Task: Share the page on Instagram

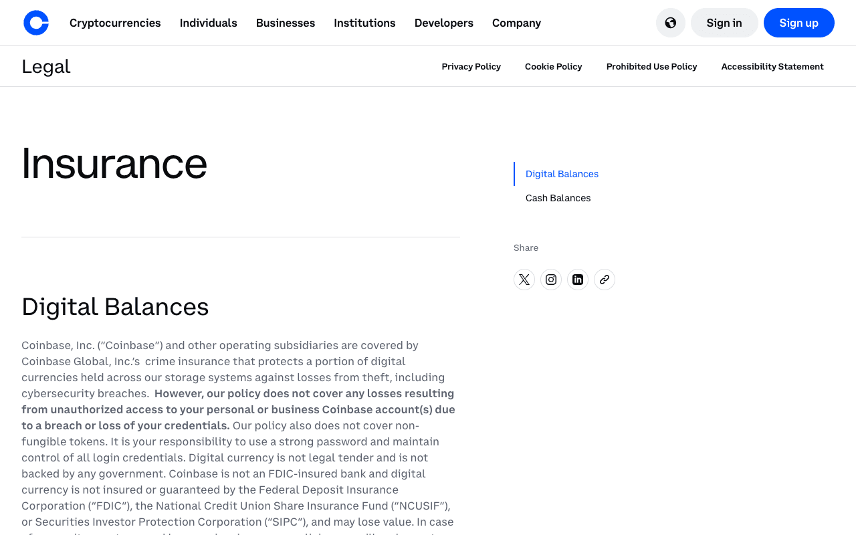Action: click(x=551, y=280)
